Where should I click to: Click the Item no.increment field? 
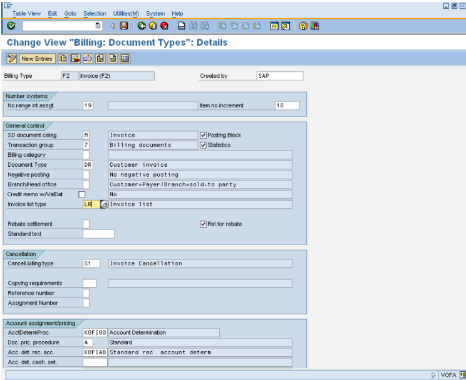[x=287, y=105]
